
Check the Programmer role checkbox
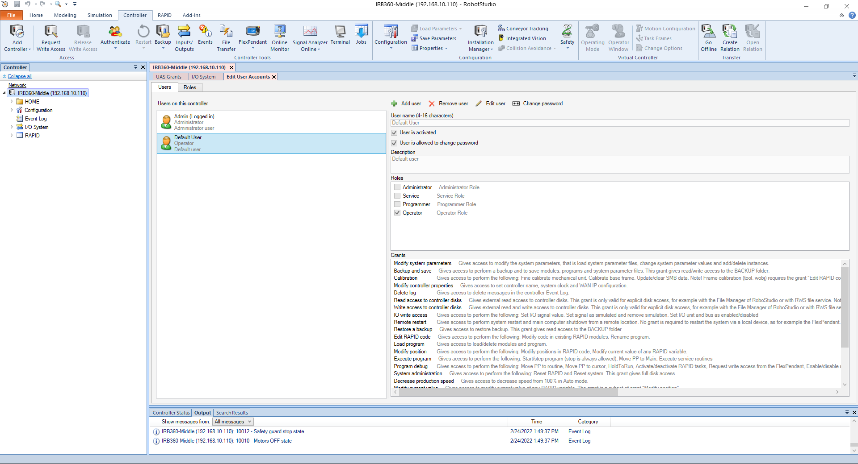coord(397,204)
